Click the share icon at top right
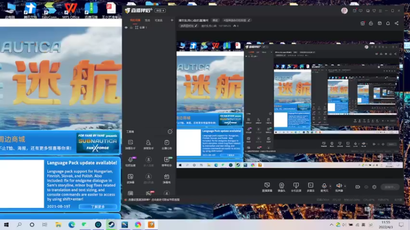 396,24
